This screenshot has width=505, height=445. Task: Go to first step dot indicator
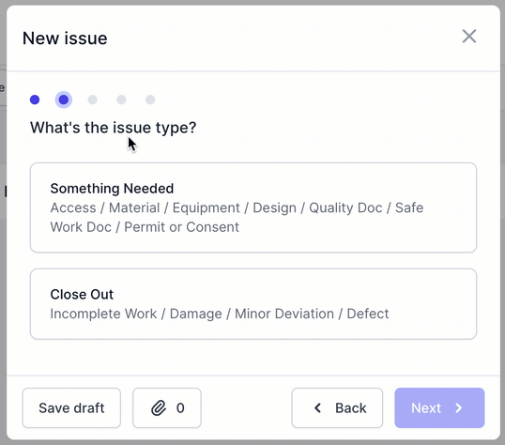click(35, 100)
